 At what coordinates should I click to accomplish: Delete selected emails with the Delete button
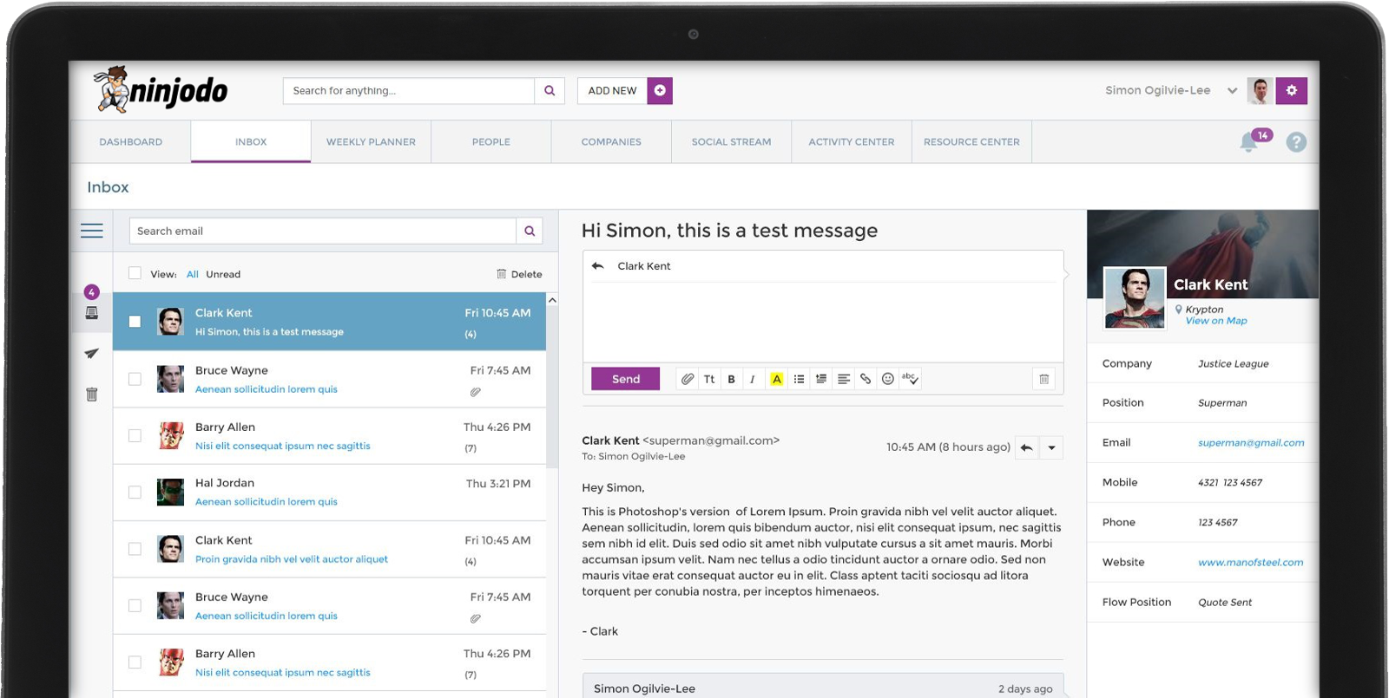(x=519, y=274)
